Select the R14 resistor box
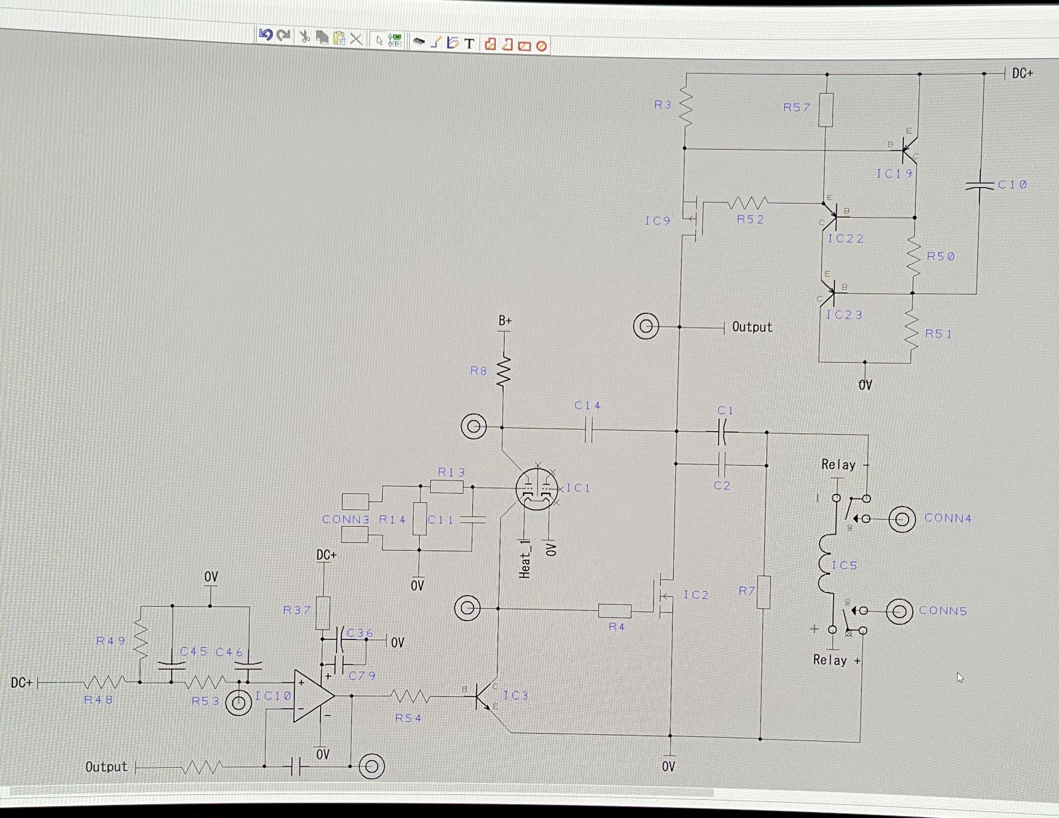This screenshot has width=1059, height=818. click(419, 519)
